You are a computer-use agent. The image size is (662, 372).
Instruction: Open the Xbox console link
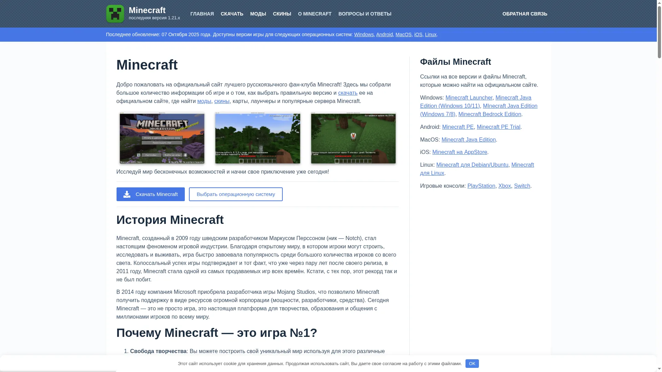[504, 186]
